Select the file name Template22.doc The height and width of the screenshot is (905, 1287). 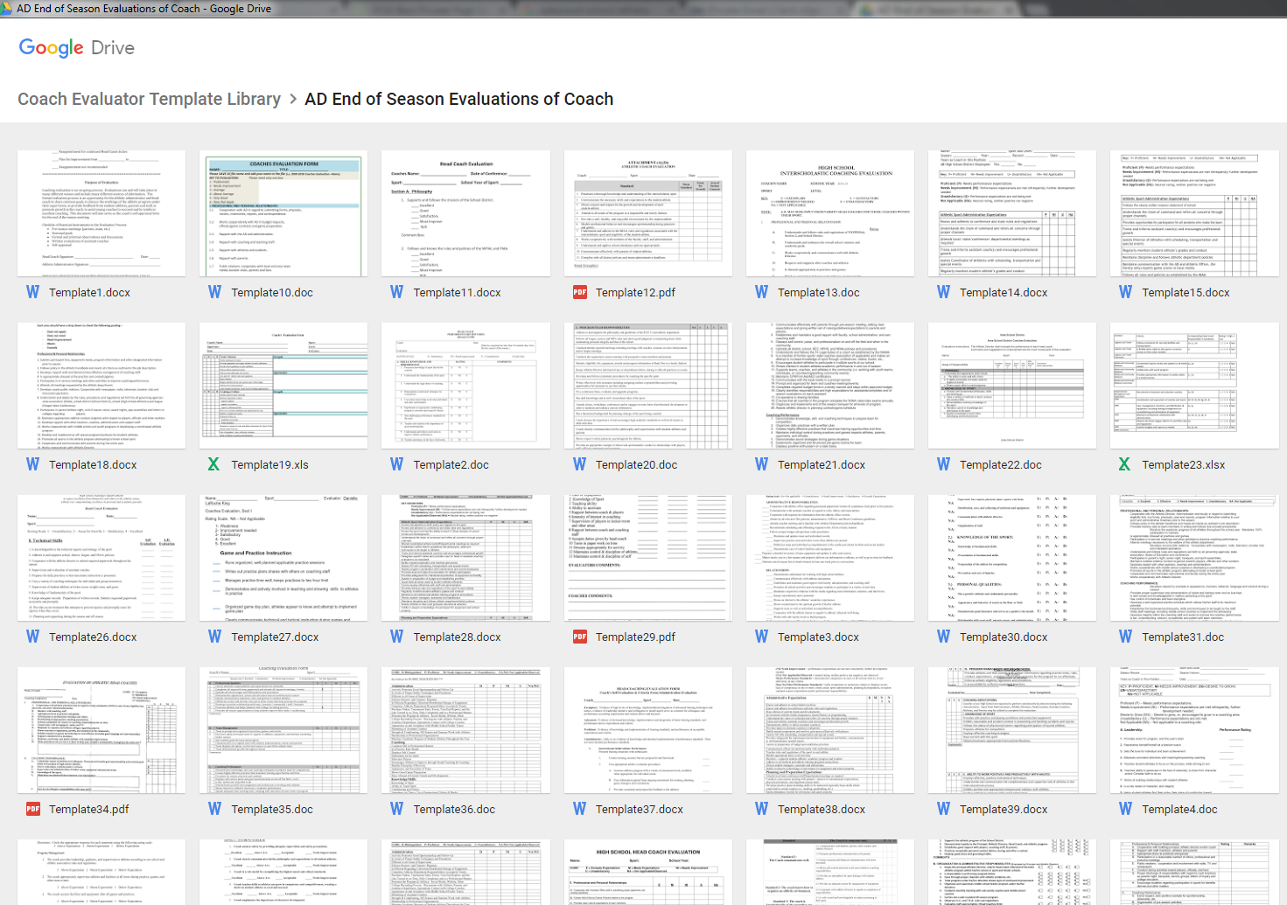(x=1001, y=465)
